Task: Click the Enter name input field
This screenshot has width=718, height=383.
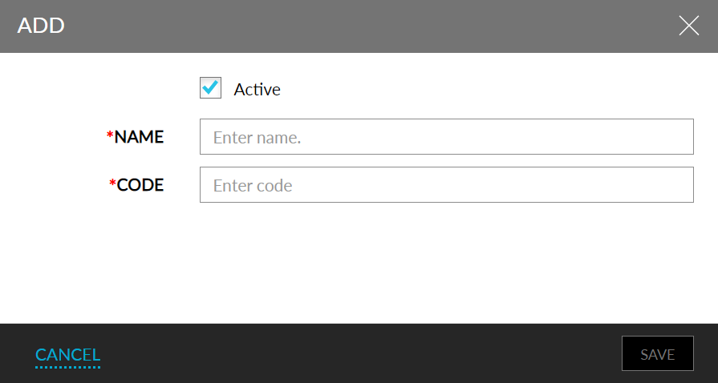Action: [x=447, y=137]
